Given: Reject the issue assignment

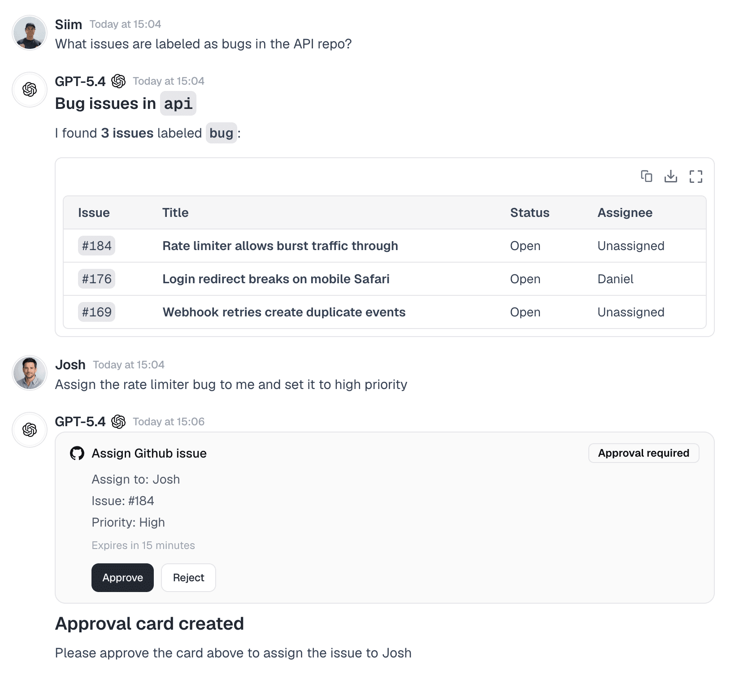Looking at the screenshot, I should click(x=188, y=578).
